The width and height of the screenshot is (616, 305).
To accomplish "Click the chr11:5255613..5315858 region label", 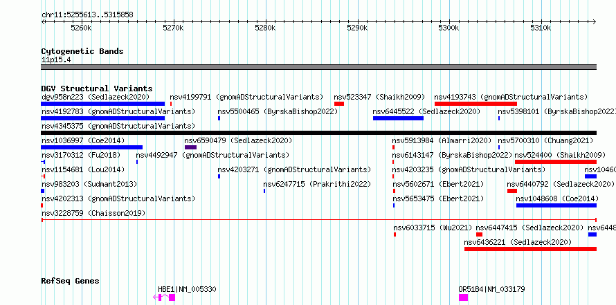I will pos(87,15).
